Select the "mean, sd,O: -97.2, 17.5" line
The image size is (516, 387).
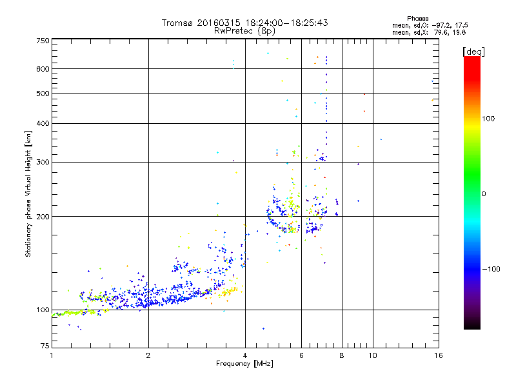click(x=430, y=25)
